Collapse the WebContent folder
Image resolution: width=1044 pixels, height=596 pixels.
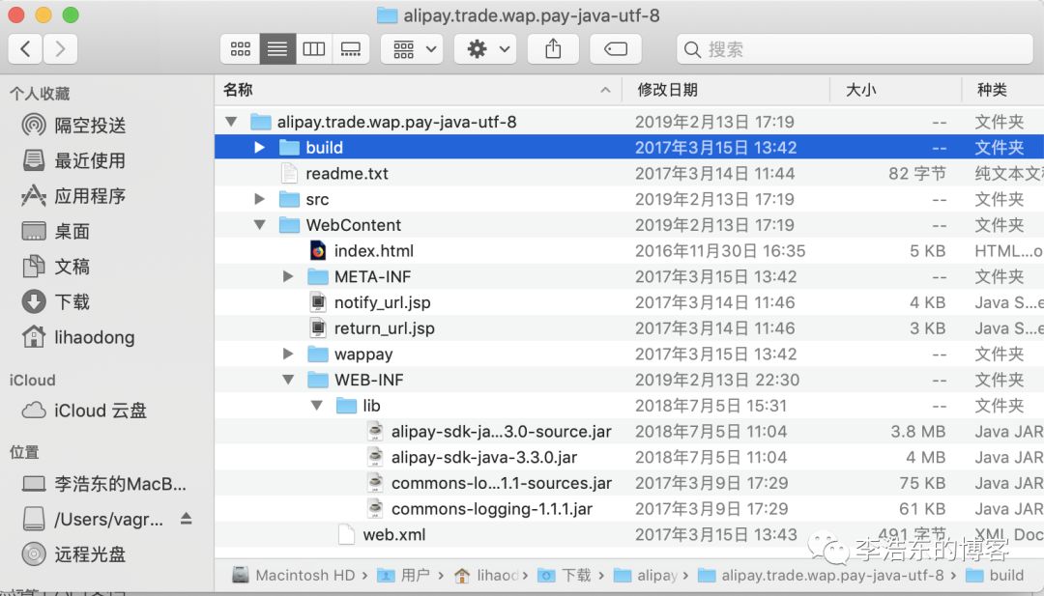click(260, 225)
